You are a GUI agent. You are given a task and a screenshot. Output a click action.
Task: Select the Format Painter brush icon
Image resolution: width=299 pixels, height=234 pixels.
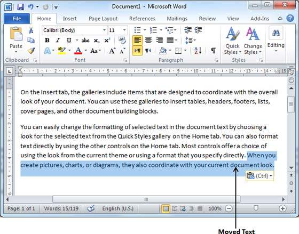pos(31,51)
